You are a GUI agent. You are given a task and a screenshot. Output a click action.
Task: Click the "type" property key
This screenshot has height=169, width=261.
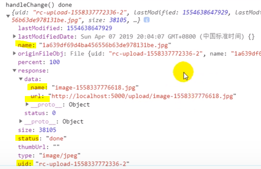[25, 156]
